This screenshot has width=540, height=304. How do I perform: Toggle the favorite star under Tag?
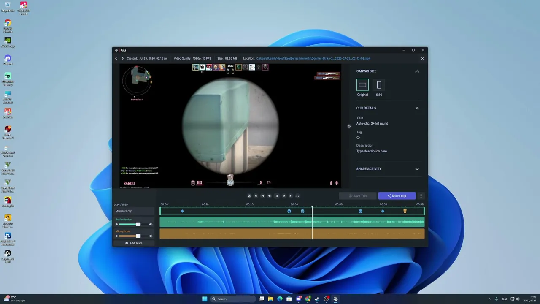coord(358,138)
